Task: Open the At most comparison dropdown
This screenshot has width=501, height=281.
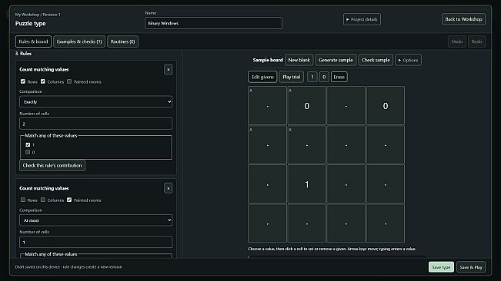Action: click(x=96, y=220)
